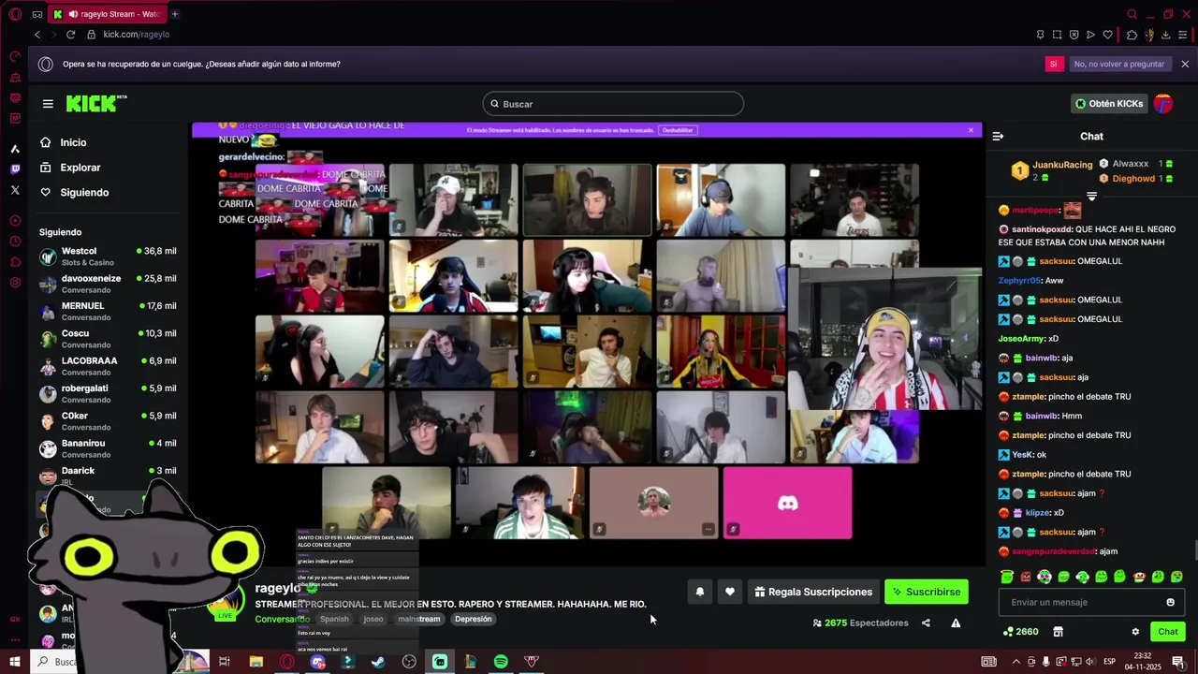
Task: Open the Coscu channel
Action: pos(108,339)
